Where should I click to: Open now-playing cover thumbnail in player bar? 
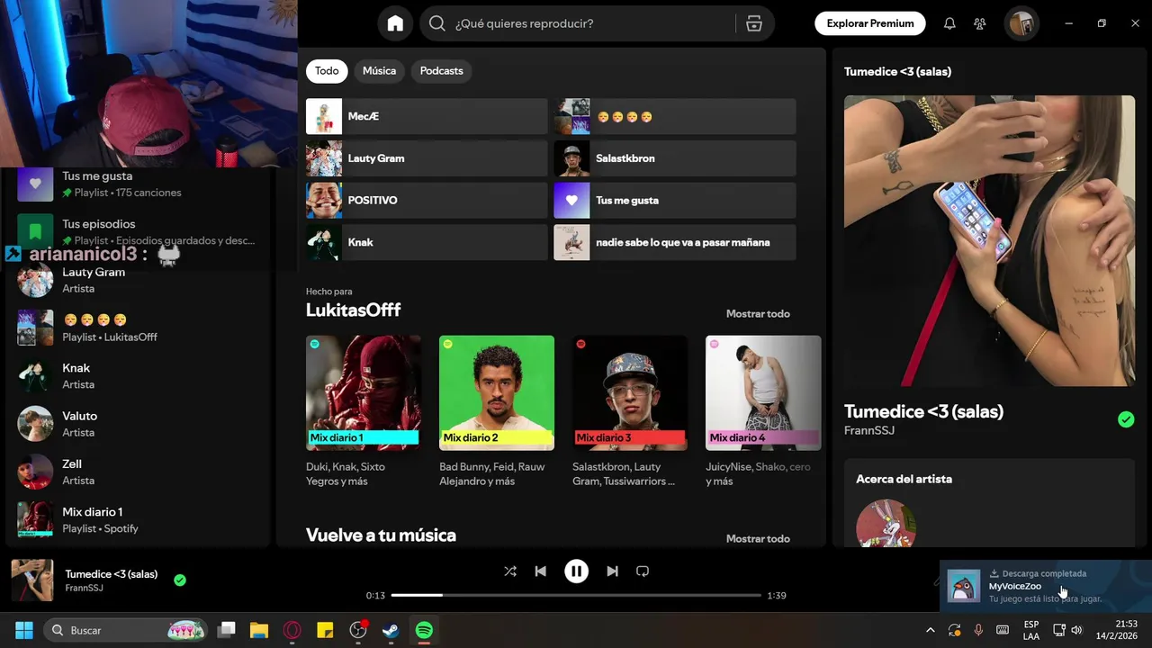pos(32,580)
